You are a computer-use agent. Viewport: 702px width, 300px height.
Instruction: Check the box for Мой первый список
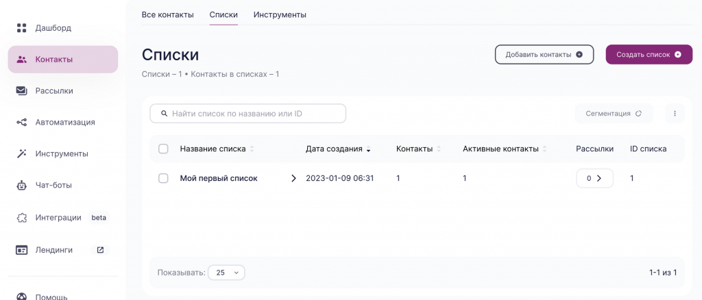pyautogui.click(x=163, y=178)
